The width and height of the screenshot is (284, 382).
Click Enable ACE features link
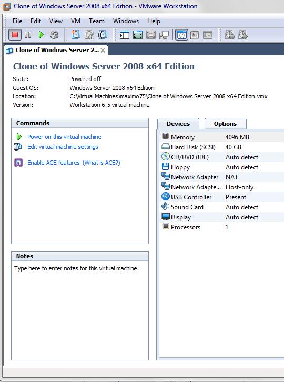pyautogui.click(x=53, y=163)
